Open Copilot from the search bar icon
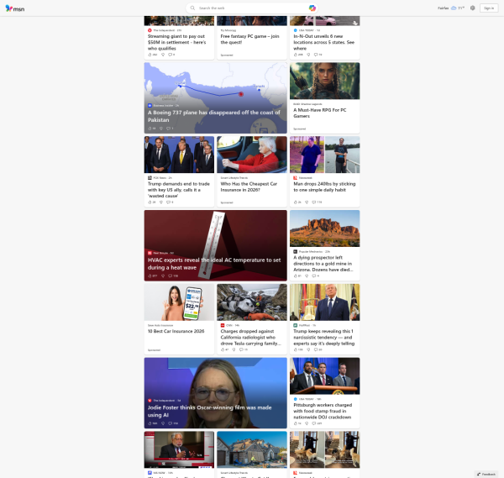504x478 pixels. tap(312, 8)
